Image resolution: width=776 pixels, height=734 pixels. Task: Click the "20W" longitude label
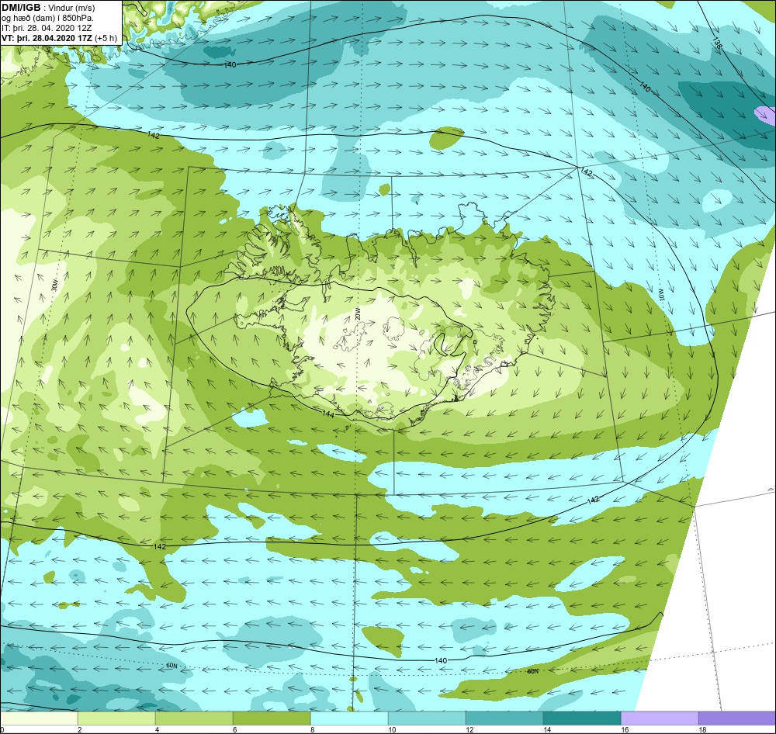coord(357,313)
